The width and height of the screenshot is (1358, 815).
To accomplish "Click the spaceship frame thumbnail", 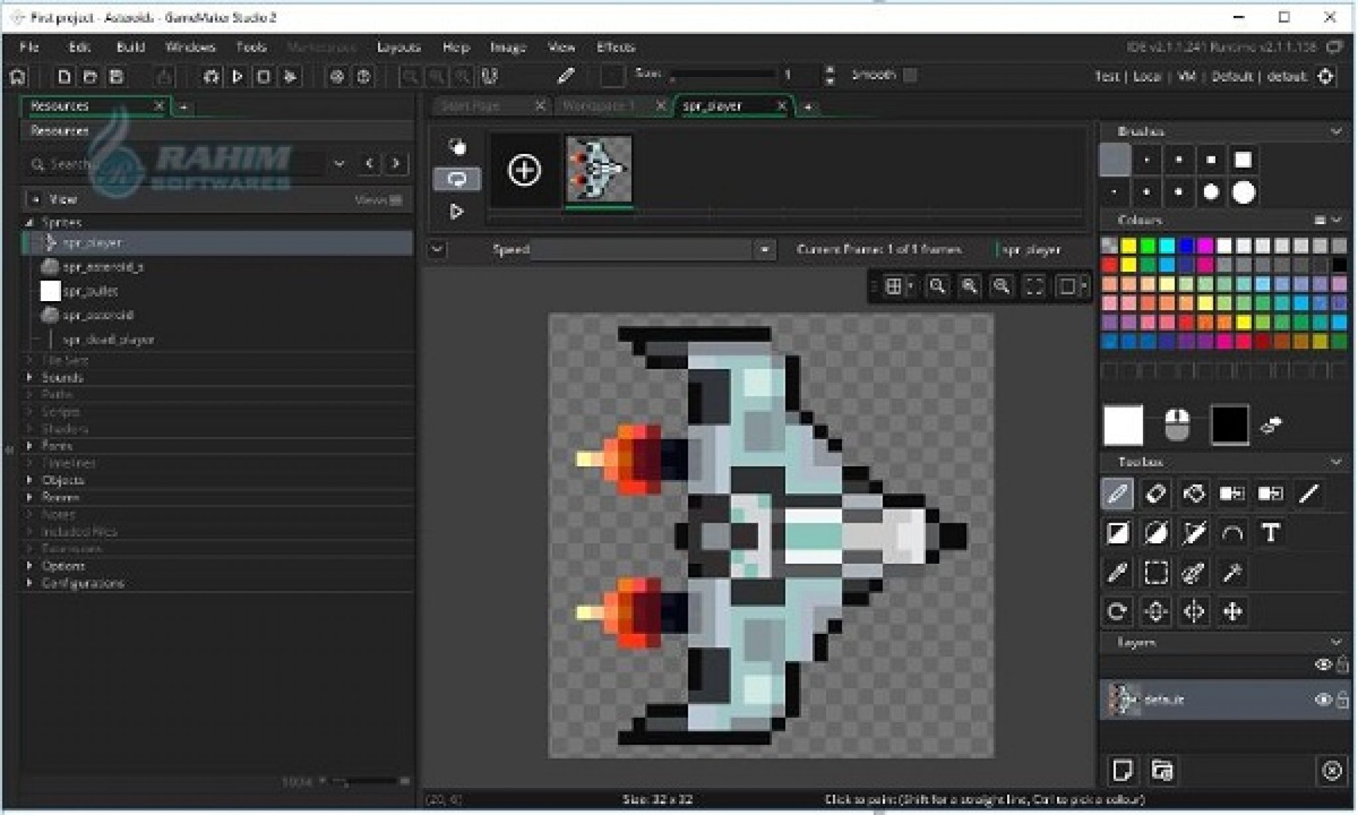I will (x=599, y=169).
